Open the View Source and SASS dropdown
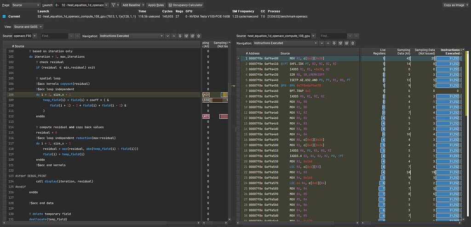The width and height of the screenshot is (471, 227). pyautogui.click(x=28, y=27)
